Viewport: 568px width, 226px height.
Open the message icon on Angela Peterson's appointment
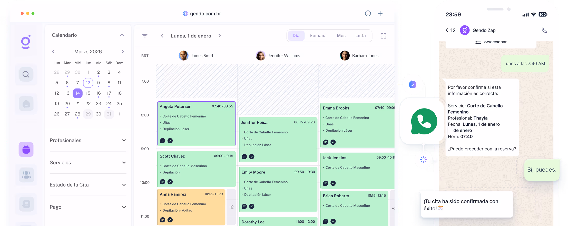(x=163, y=141)
